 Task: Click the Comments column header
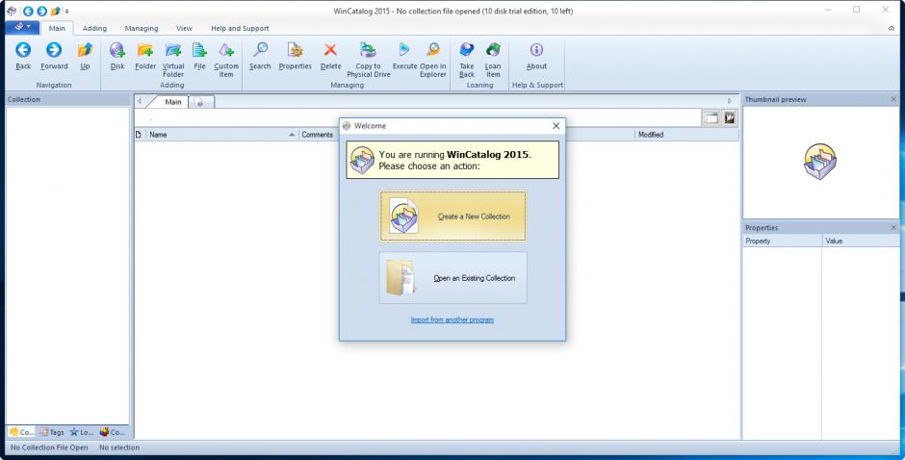pyautogui.click(x=318, y=135)
